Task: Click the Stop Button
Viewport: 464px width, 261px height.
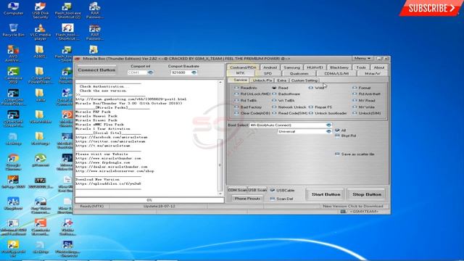Action: pos(367,194)
